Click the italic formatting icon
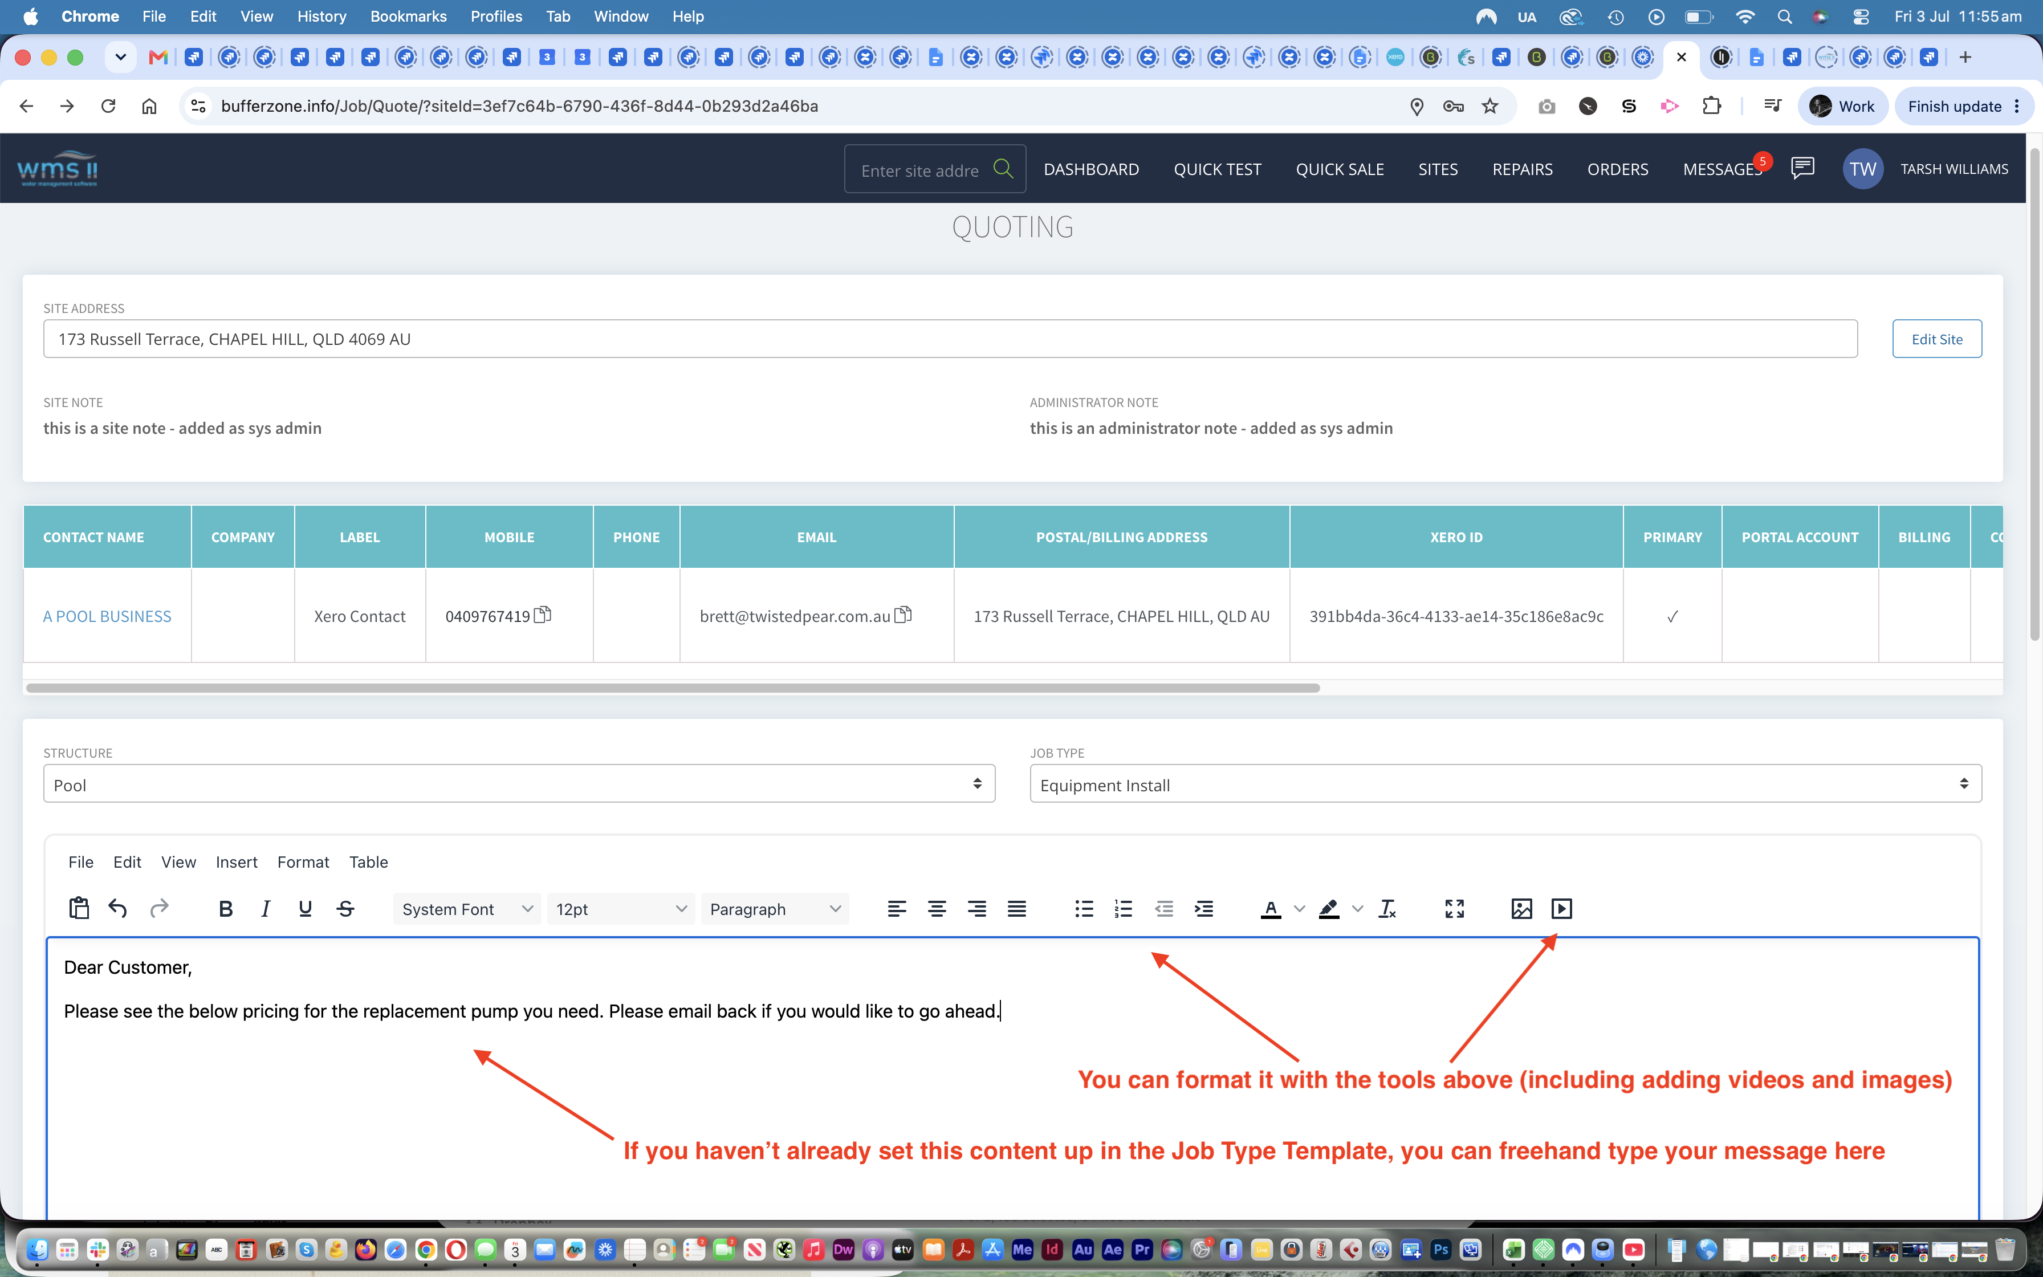 point(266,909)
